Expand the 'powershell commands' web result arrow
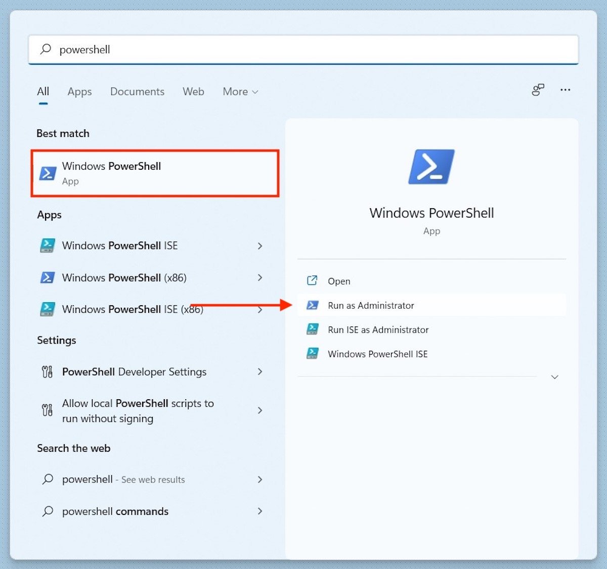Screen dimensions: 607x569 260,511
